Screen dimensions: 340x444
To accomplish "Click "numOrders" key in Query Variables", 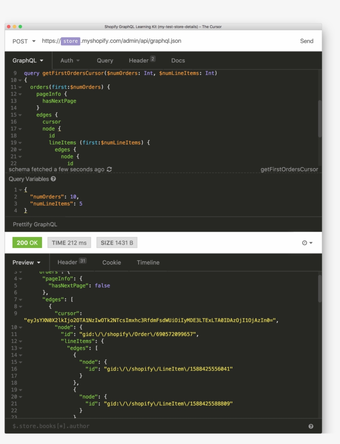I will click(47, 197).
